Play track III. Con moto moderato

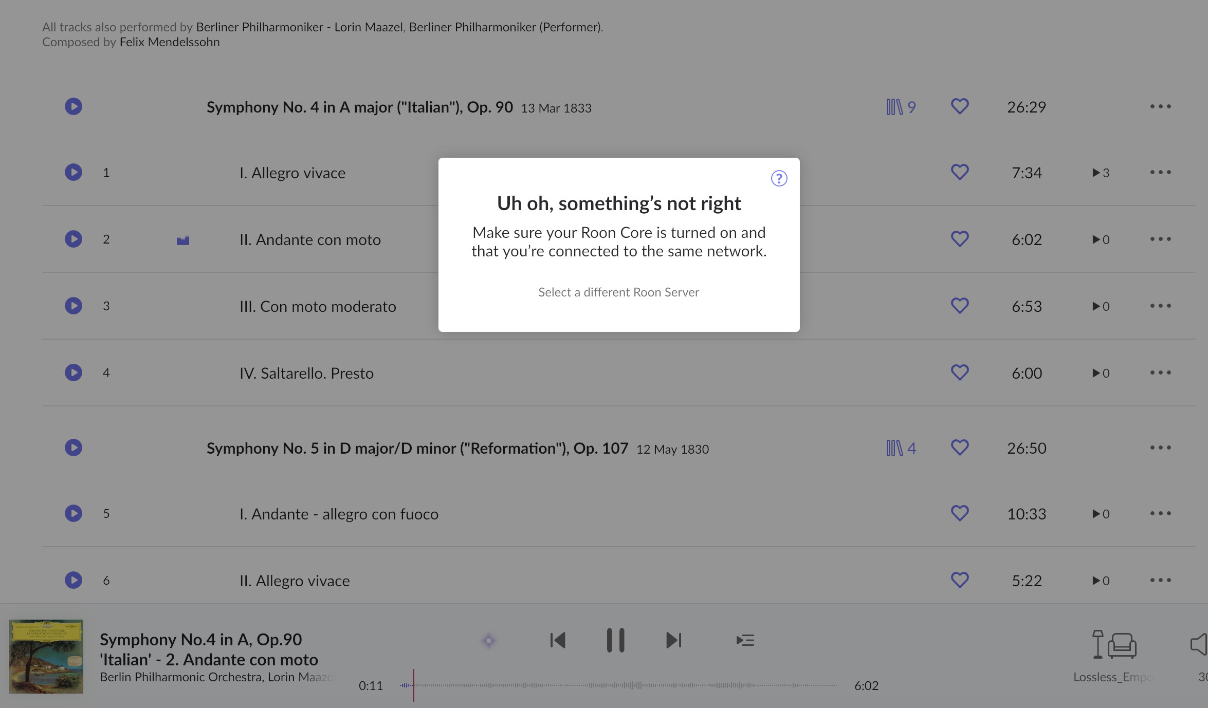click(x=74, y=306)
